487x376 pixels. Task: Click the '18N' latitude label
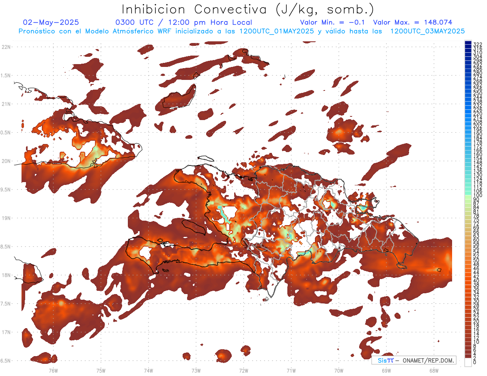pyautogui.click(x=6, y=275)
